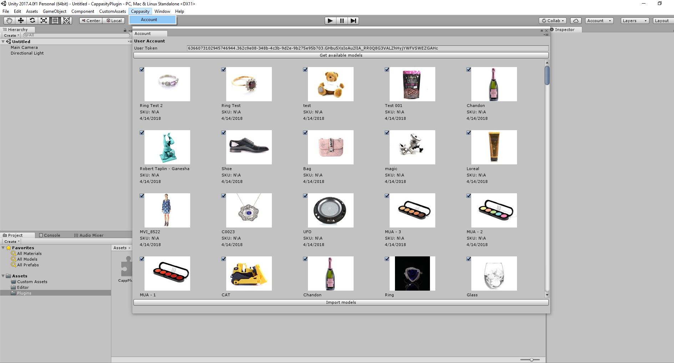Click the Assets breadcrumb in Project
Image resolution: width=674 pixels, height=363 pixels.
tap(120, 248)
